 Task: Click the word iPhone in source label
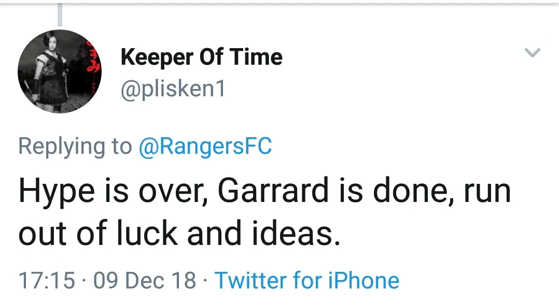[x=364, y=280]
